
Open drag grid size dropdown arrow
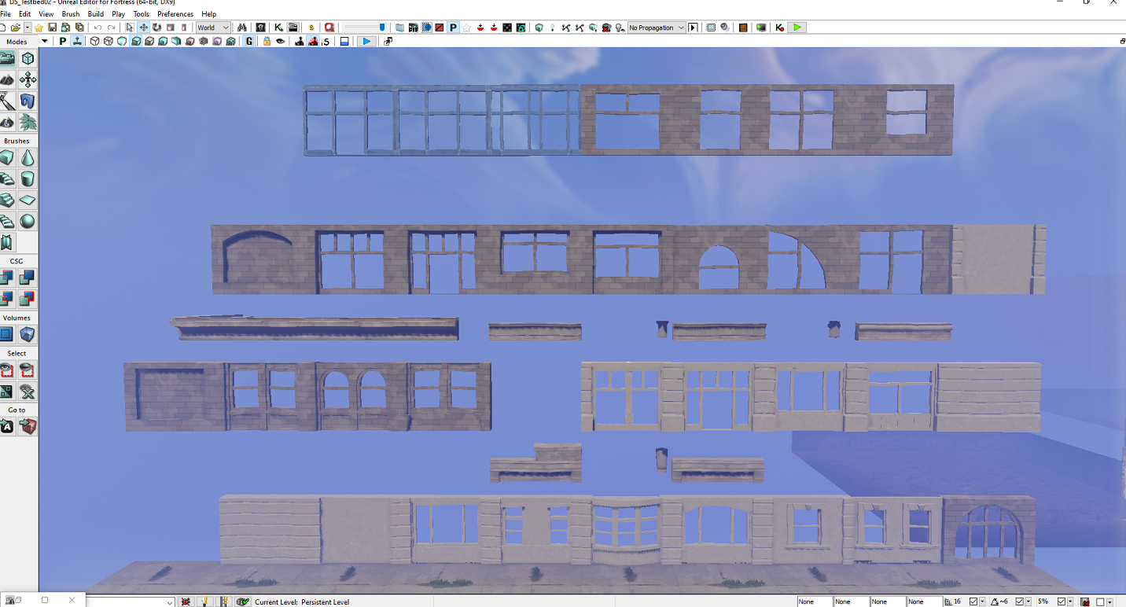coord(982,601)
